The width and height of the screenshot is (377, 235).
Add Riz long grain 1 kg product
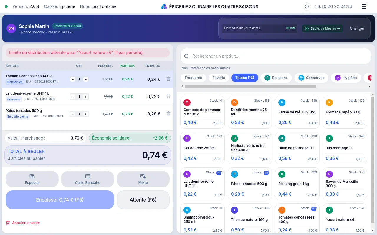pyautogui.click(x=297, y=184)
